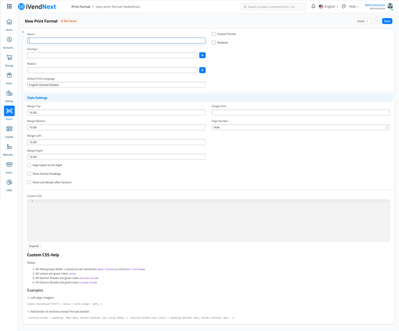
Task: Go to Stock module in sidebar
Action: 9,76
